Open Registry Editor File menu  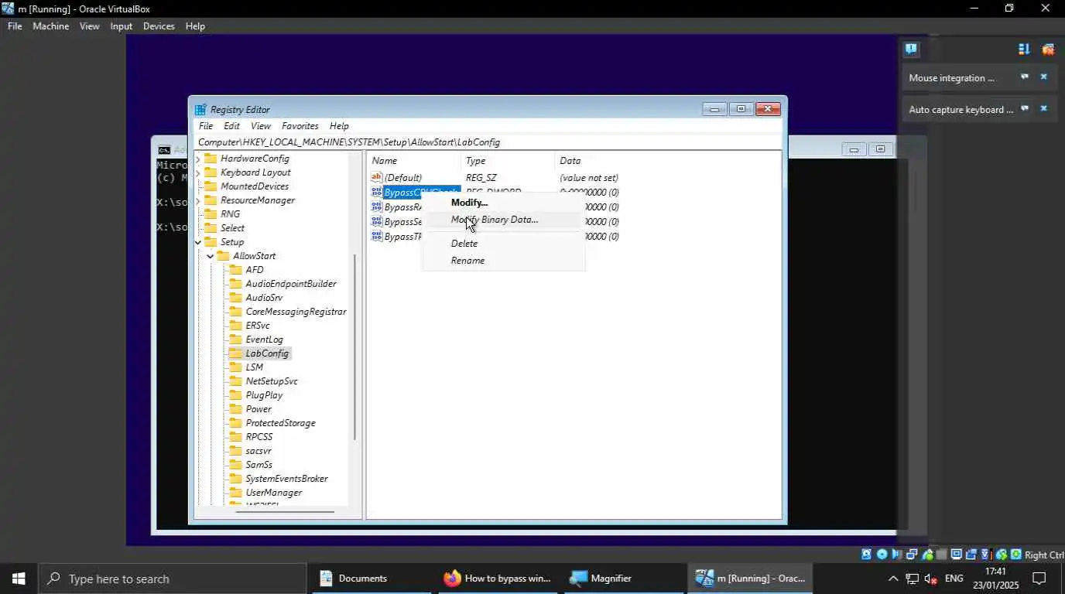pos(206,126)
